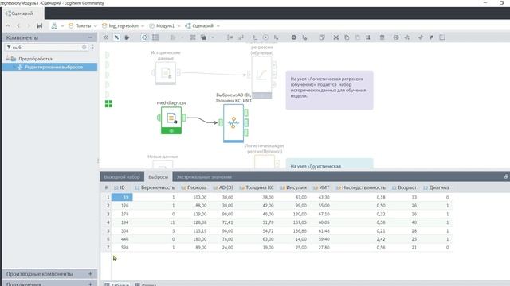
Task: Click the glucose cell 180,00 in row 6
Action: point(194,239)
